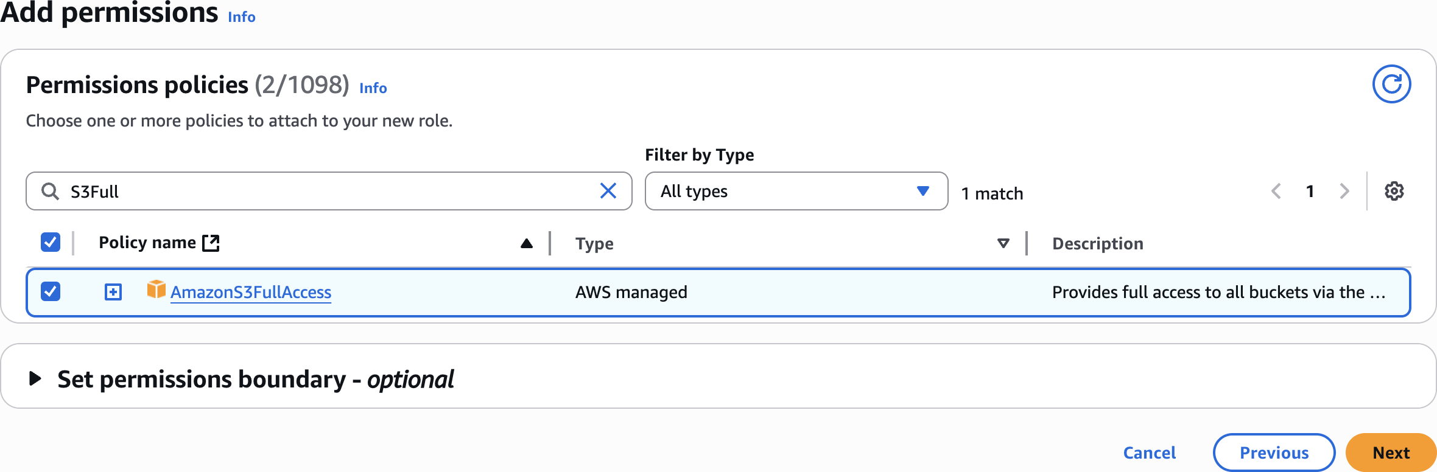This screenshot has width=1437, height=472.
Task: Clear the S3Full search text
Action: coord(608,191)
